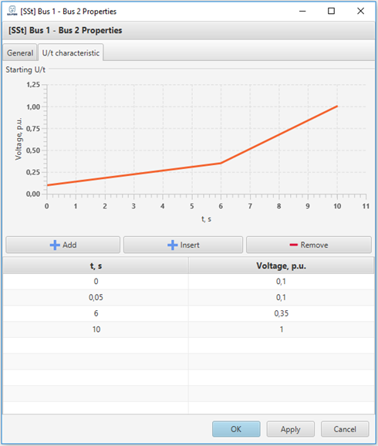Viewport: 378px width, 446px height.
Task: Maximize the properties window
Action: [331, 11]
